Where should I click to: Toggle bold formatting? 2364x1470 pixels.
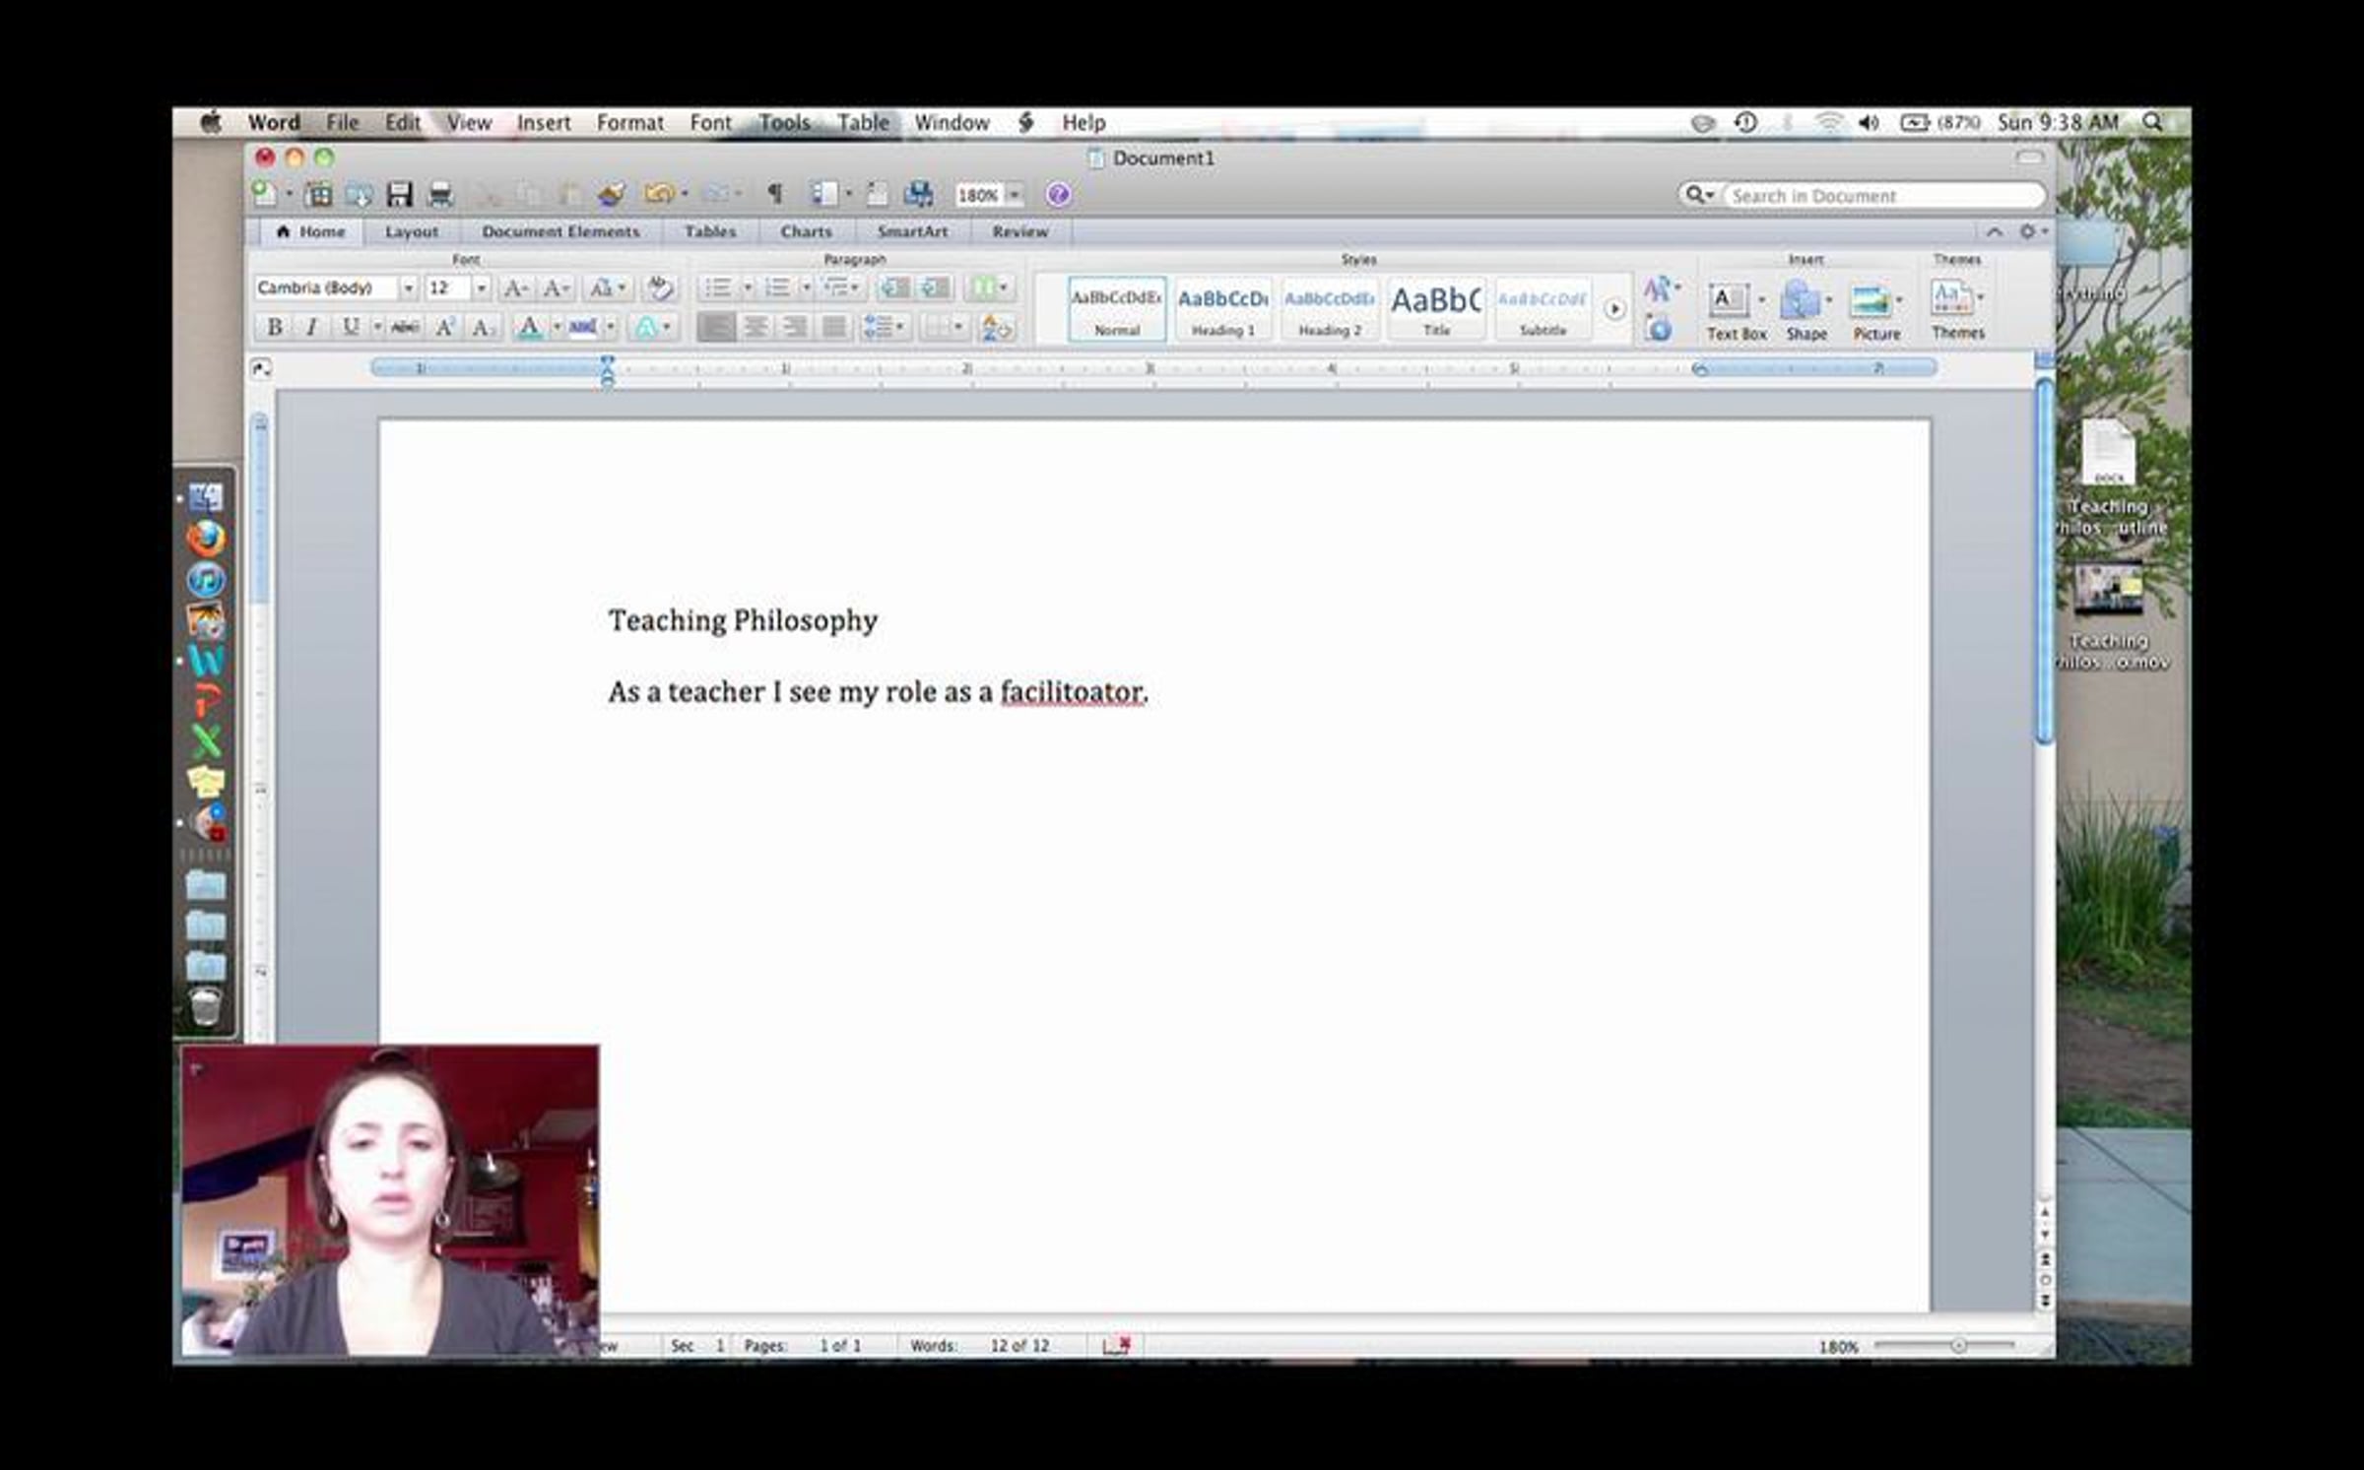point(275,327)
